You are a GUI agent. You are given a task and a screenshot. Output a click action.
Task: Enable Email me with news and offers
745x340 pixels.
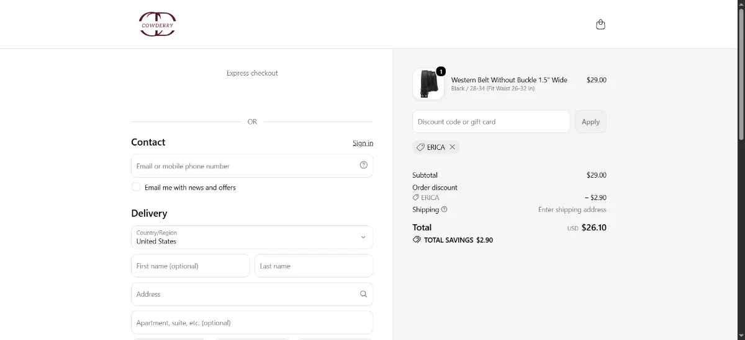136,187
